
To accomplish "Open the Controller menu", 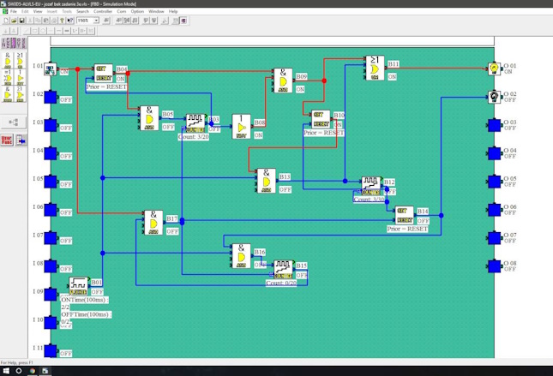I will coord(103,11).
